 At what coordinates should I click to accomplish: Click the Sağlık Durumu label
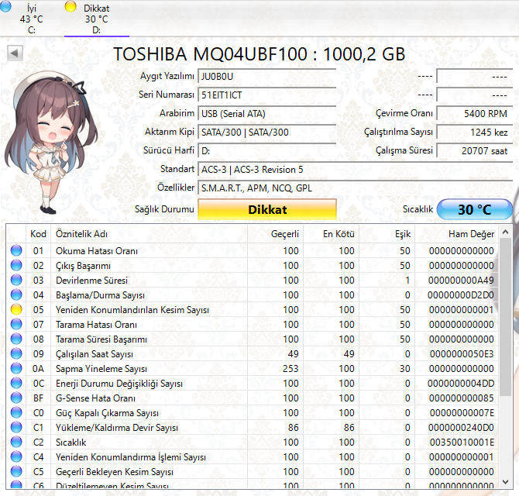[164, 209]
